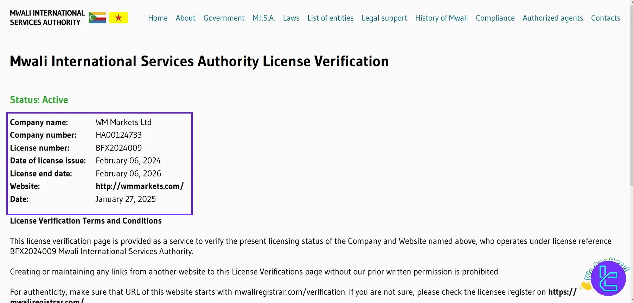Click the Status: Active label

(39, 100)
